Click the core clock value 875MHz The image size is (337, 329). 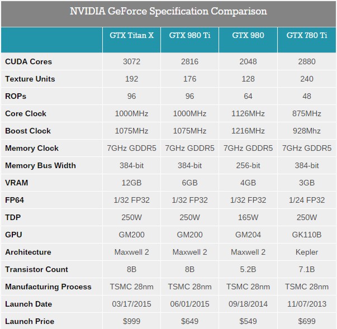click(x=307, y=113)
